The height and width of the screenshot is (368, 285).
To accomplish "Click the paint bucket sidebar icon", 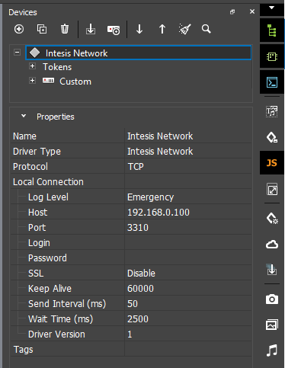I will click(272, 137).
